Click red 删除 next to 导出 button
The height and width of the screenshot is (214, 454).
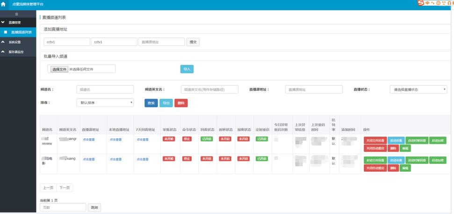181,103
